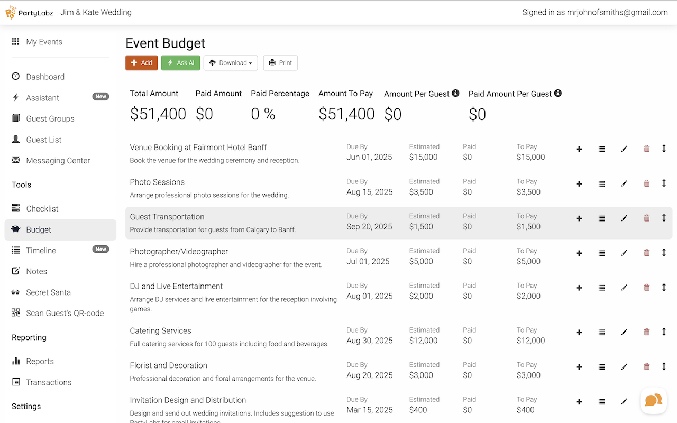Edit Florist and Decoration with the pencil icon
The height and width of the screenshot is (423, 677).
click(624, 367)
